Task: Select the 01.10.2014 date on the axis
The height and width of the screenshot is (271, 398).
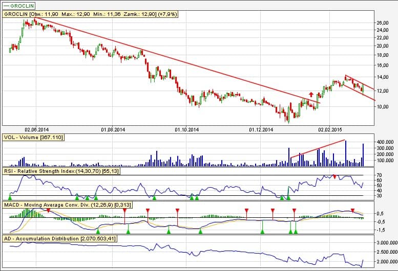Action: tap(186, 130)
